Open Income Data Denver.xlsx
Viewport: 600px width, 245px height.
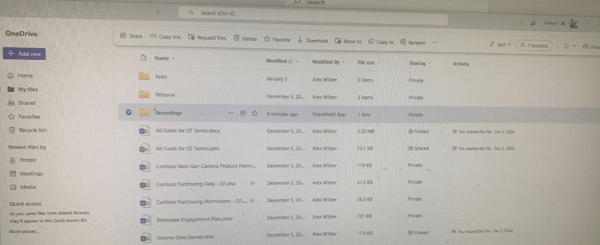point(185,238)
